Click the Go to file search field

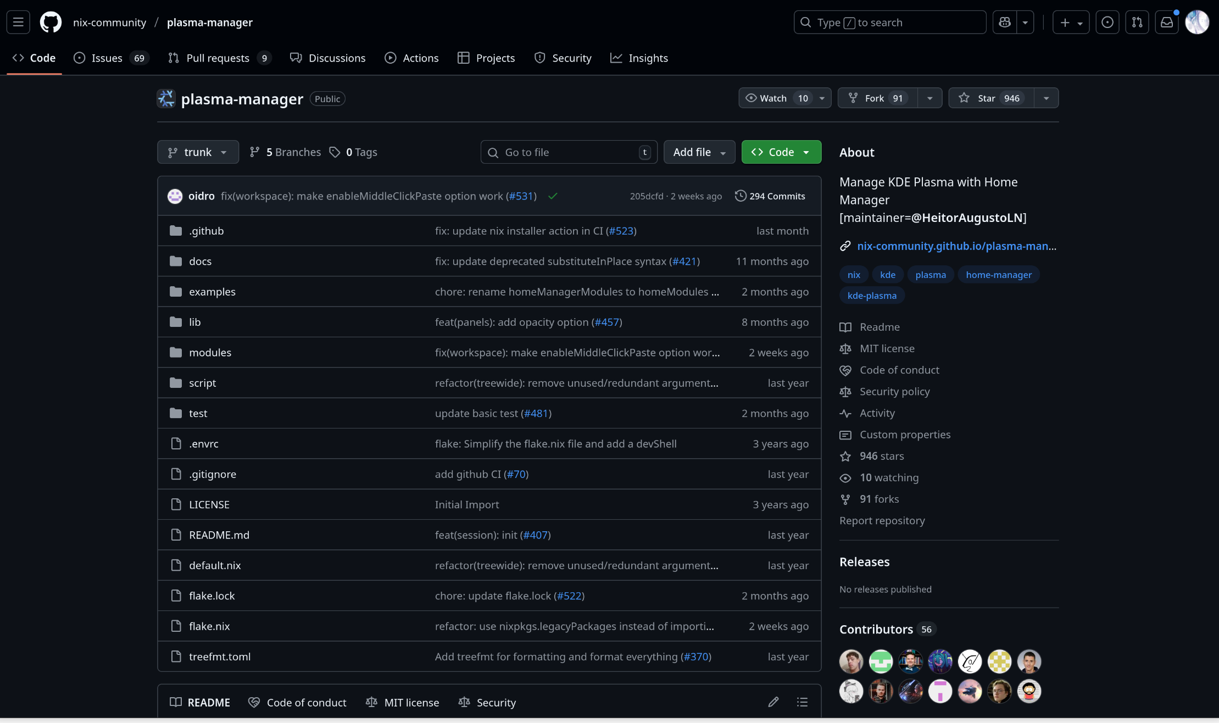tap(569, 152)
